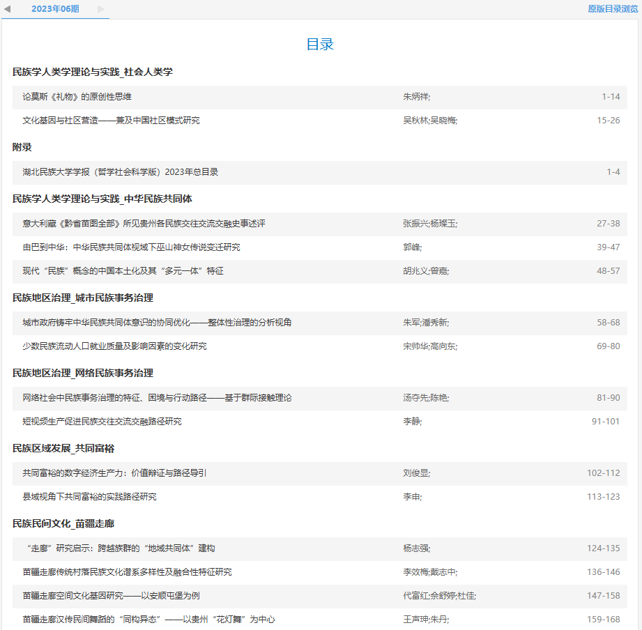Click authors 王声珅;朱丹 on last article

pyautogui.click(x=425, y=619)
